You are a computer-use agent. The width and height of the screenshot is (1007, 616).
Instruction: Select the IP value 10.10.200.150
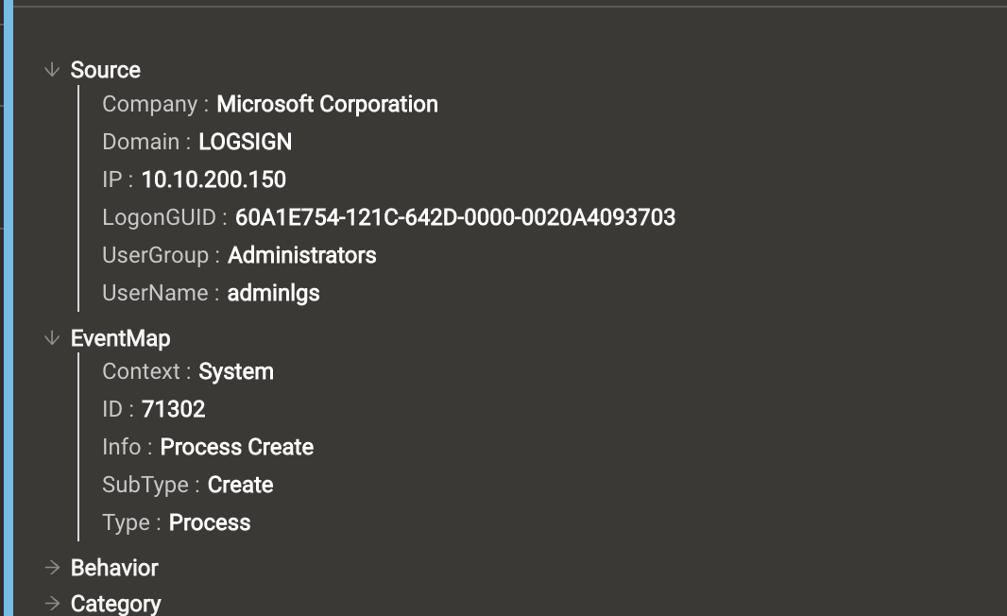213,180
